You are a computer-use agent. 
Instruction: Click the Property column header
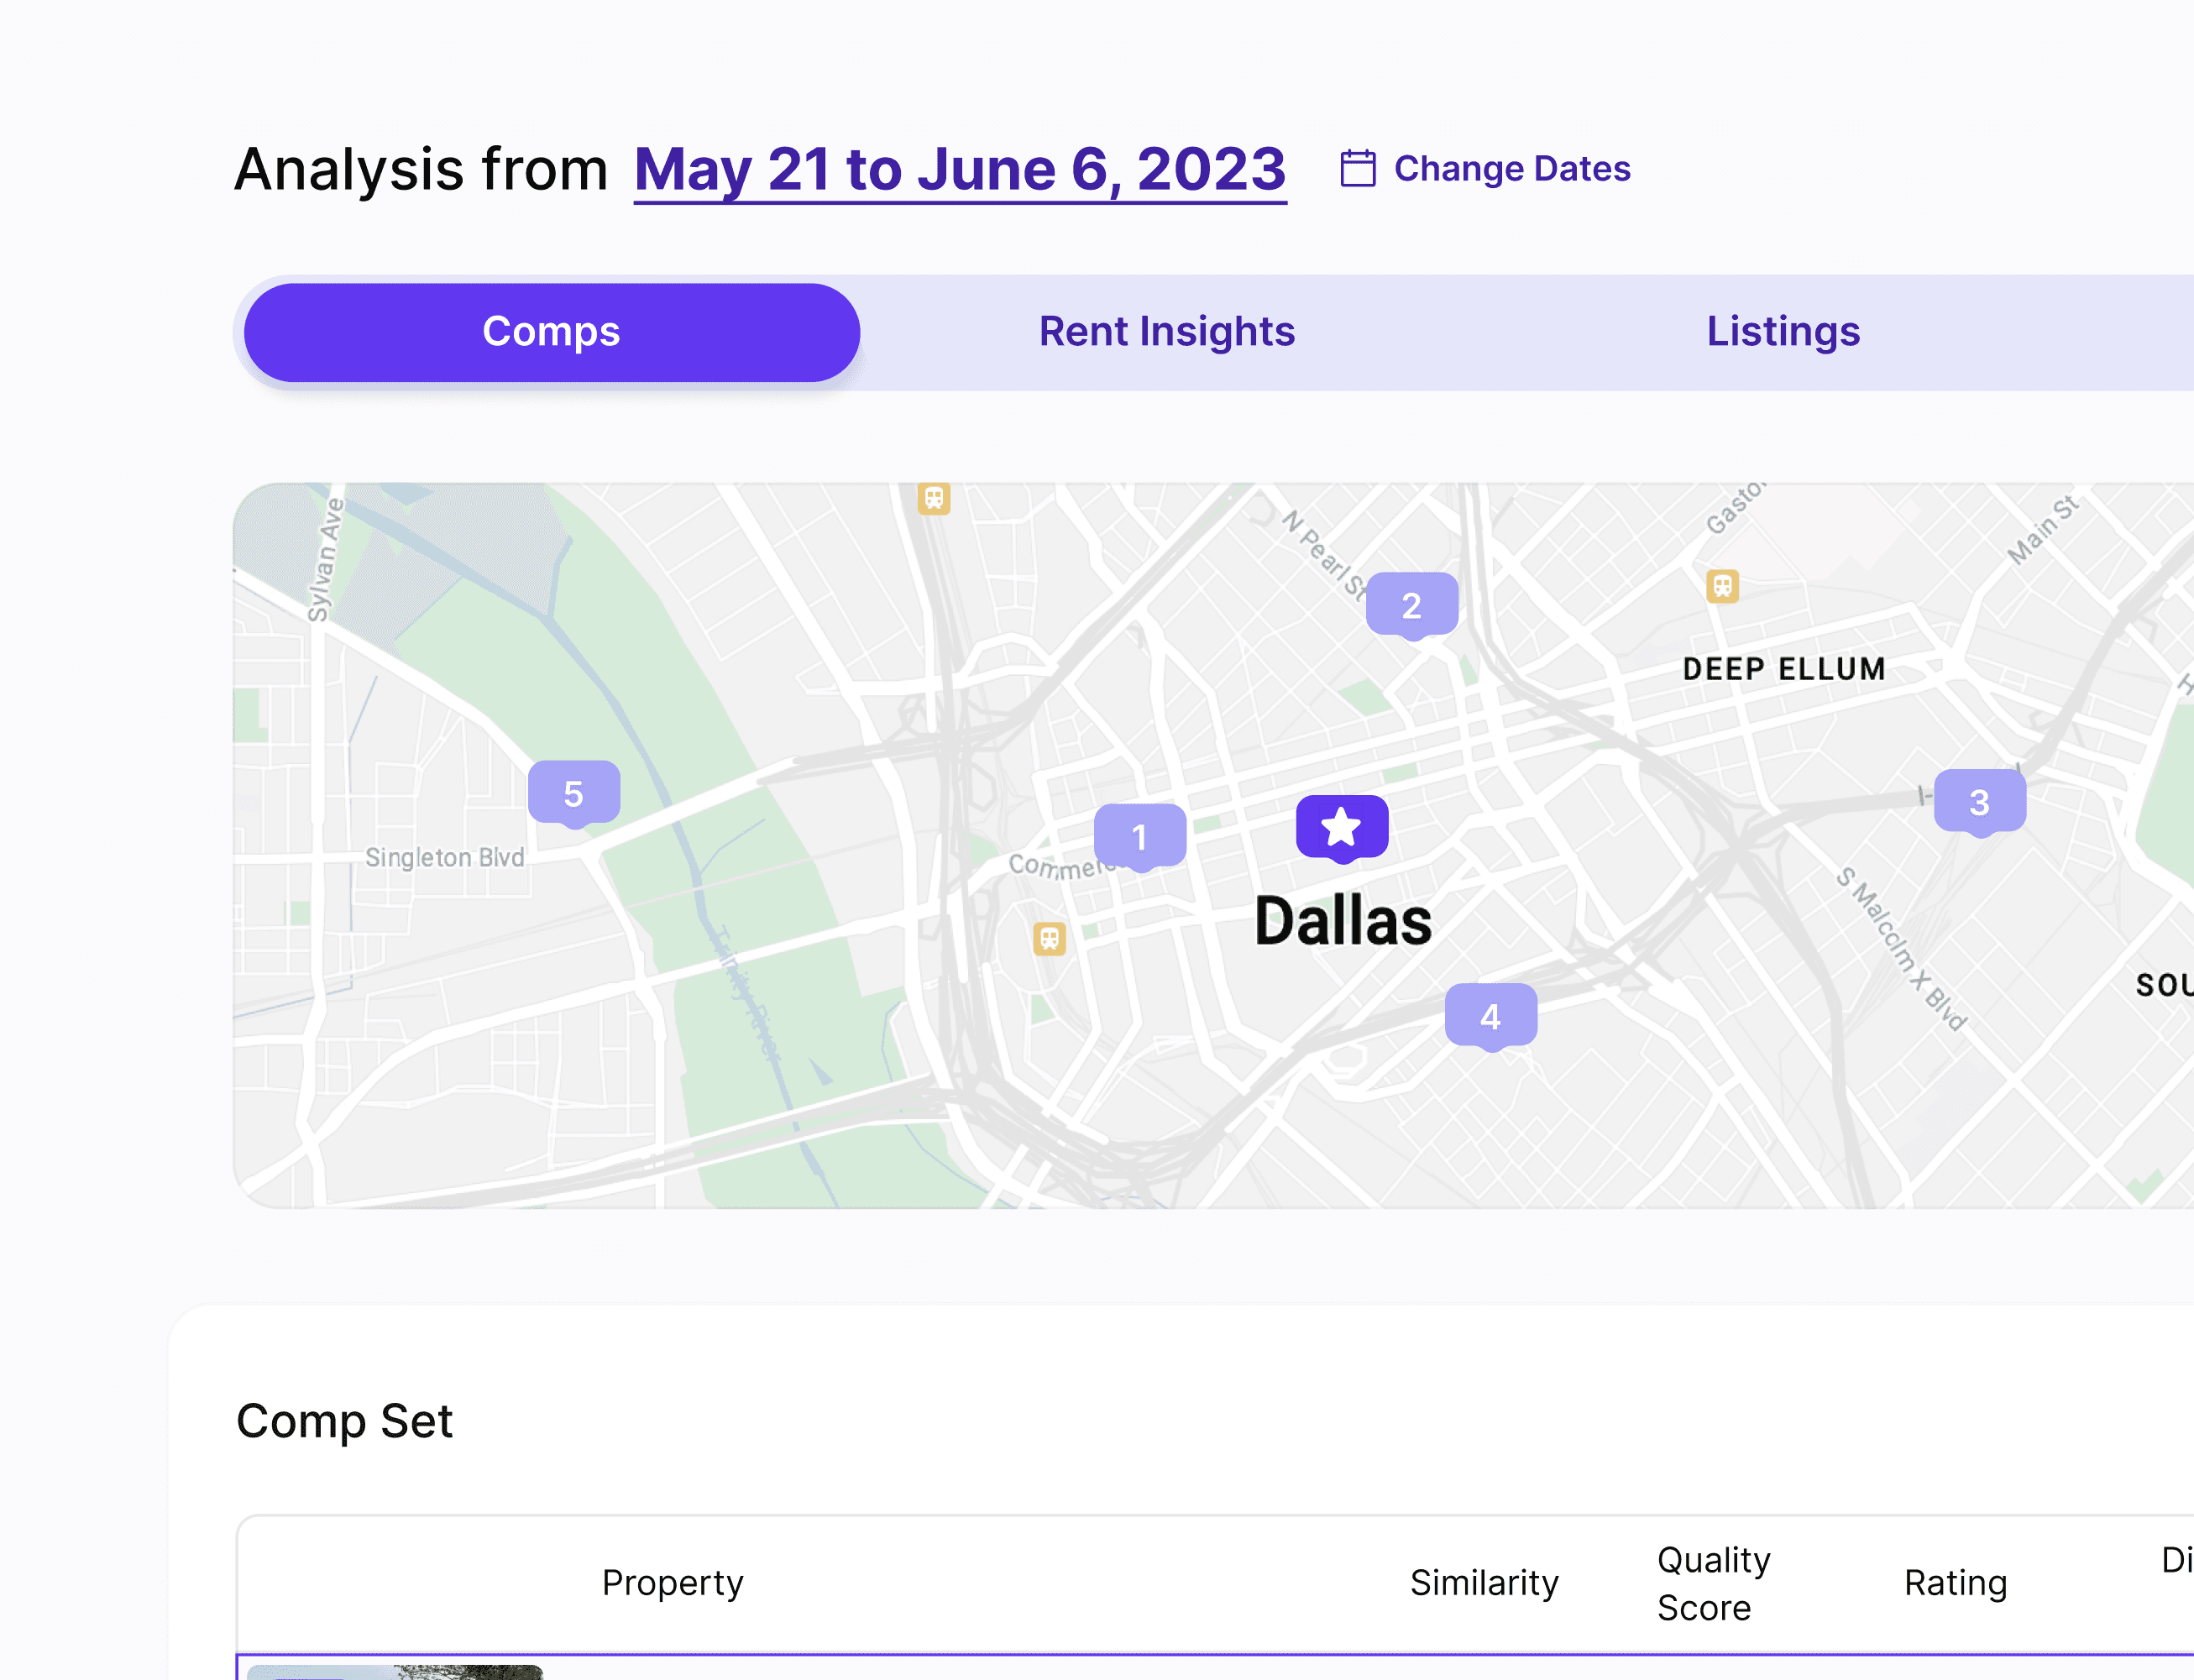point(673,1583)
